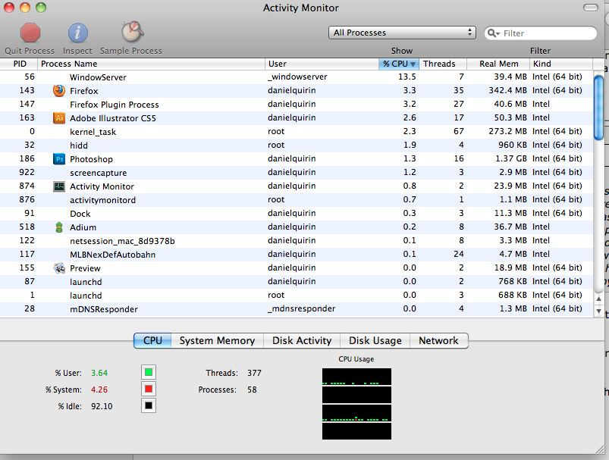
Task: Click the Quit Process stop-sign icon
Action: (30, 33)
